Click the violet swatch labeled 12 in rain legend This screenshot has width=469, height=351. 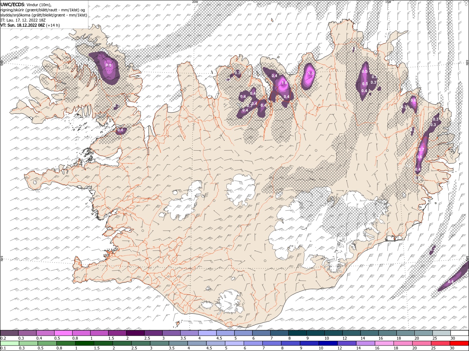347,343
